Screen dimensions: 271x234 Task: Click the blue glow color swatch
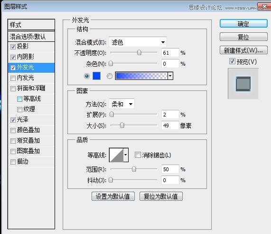97,76
